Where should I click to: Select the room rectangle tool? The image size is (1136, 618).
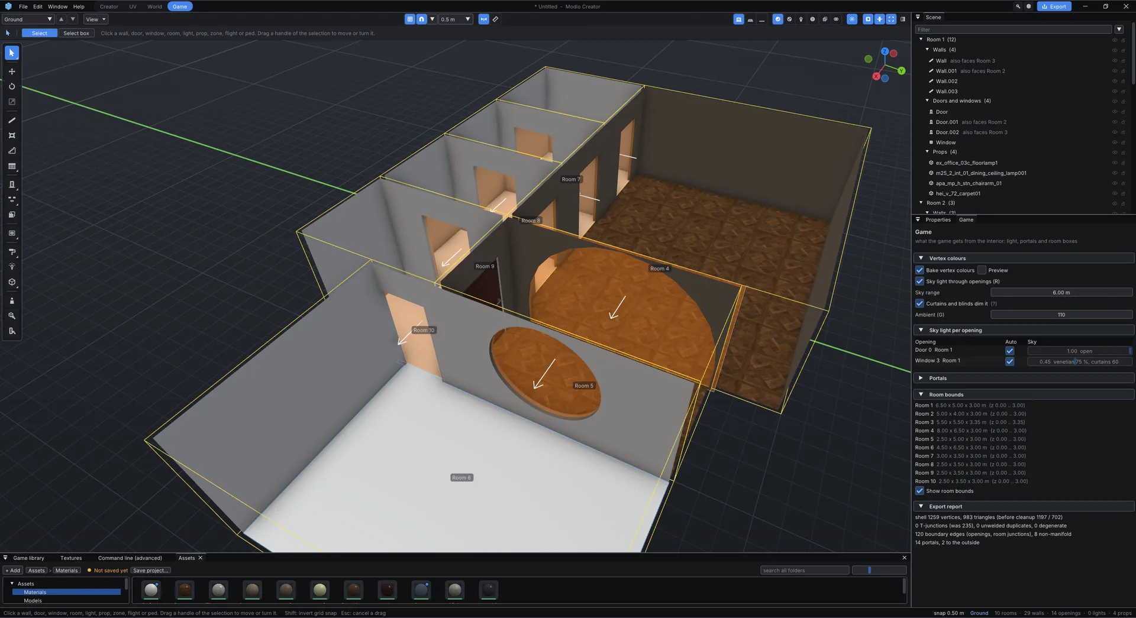click(12, 135)
